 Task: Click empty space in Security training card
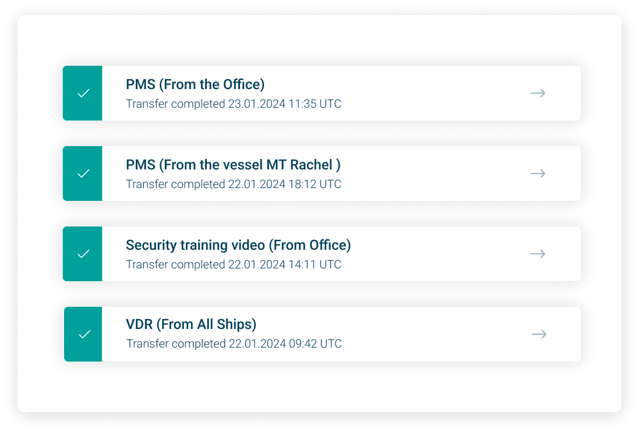click(x=437, y=254)
